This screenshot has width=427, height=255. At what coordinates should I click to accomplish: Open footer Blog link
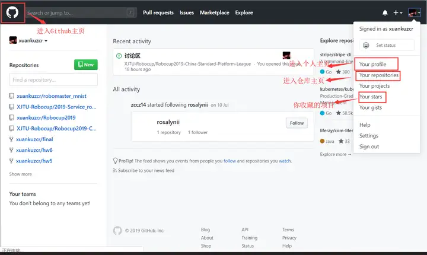click(x=205, y=230)
